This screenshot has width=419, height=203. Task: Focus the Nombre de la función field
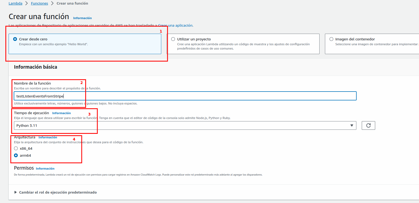(185, 96)
